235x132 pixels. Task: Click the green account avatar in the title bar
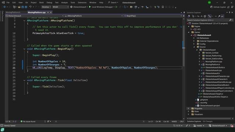tap(209, 3)
